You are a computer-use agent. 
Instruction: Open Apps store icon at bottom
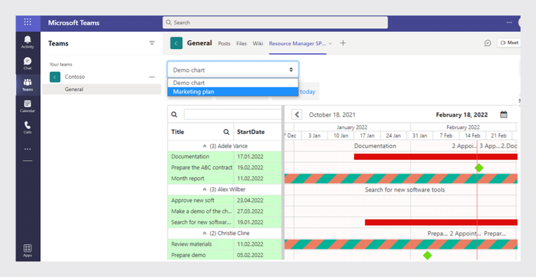[28, 250]
